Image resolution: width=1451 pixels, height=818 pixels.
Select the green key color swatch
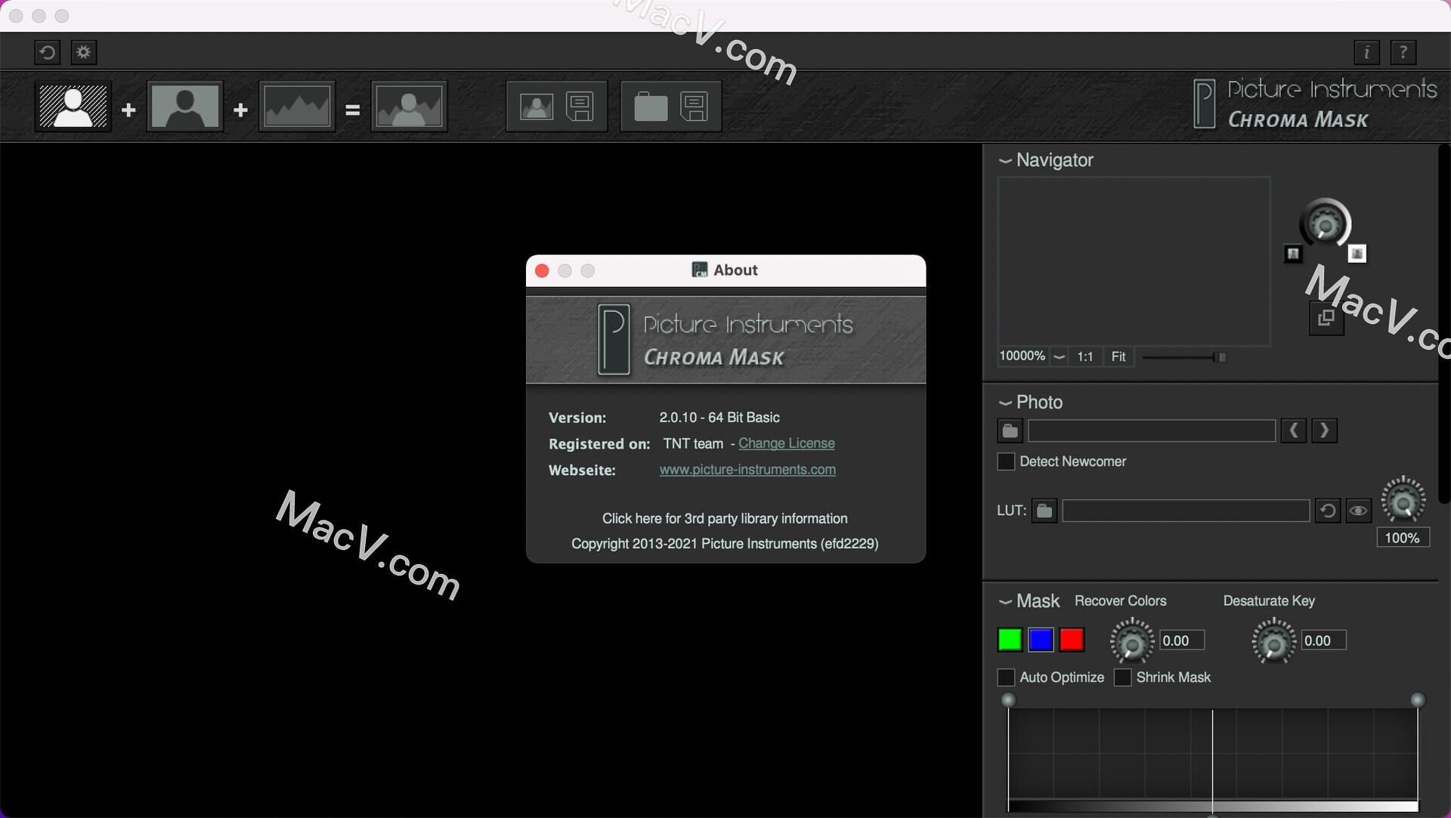(1010, 640)
